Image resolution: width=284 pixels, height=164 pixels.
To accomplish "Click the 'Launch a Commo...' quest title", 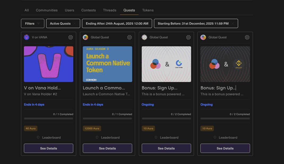I will point(104,88).
